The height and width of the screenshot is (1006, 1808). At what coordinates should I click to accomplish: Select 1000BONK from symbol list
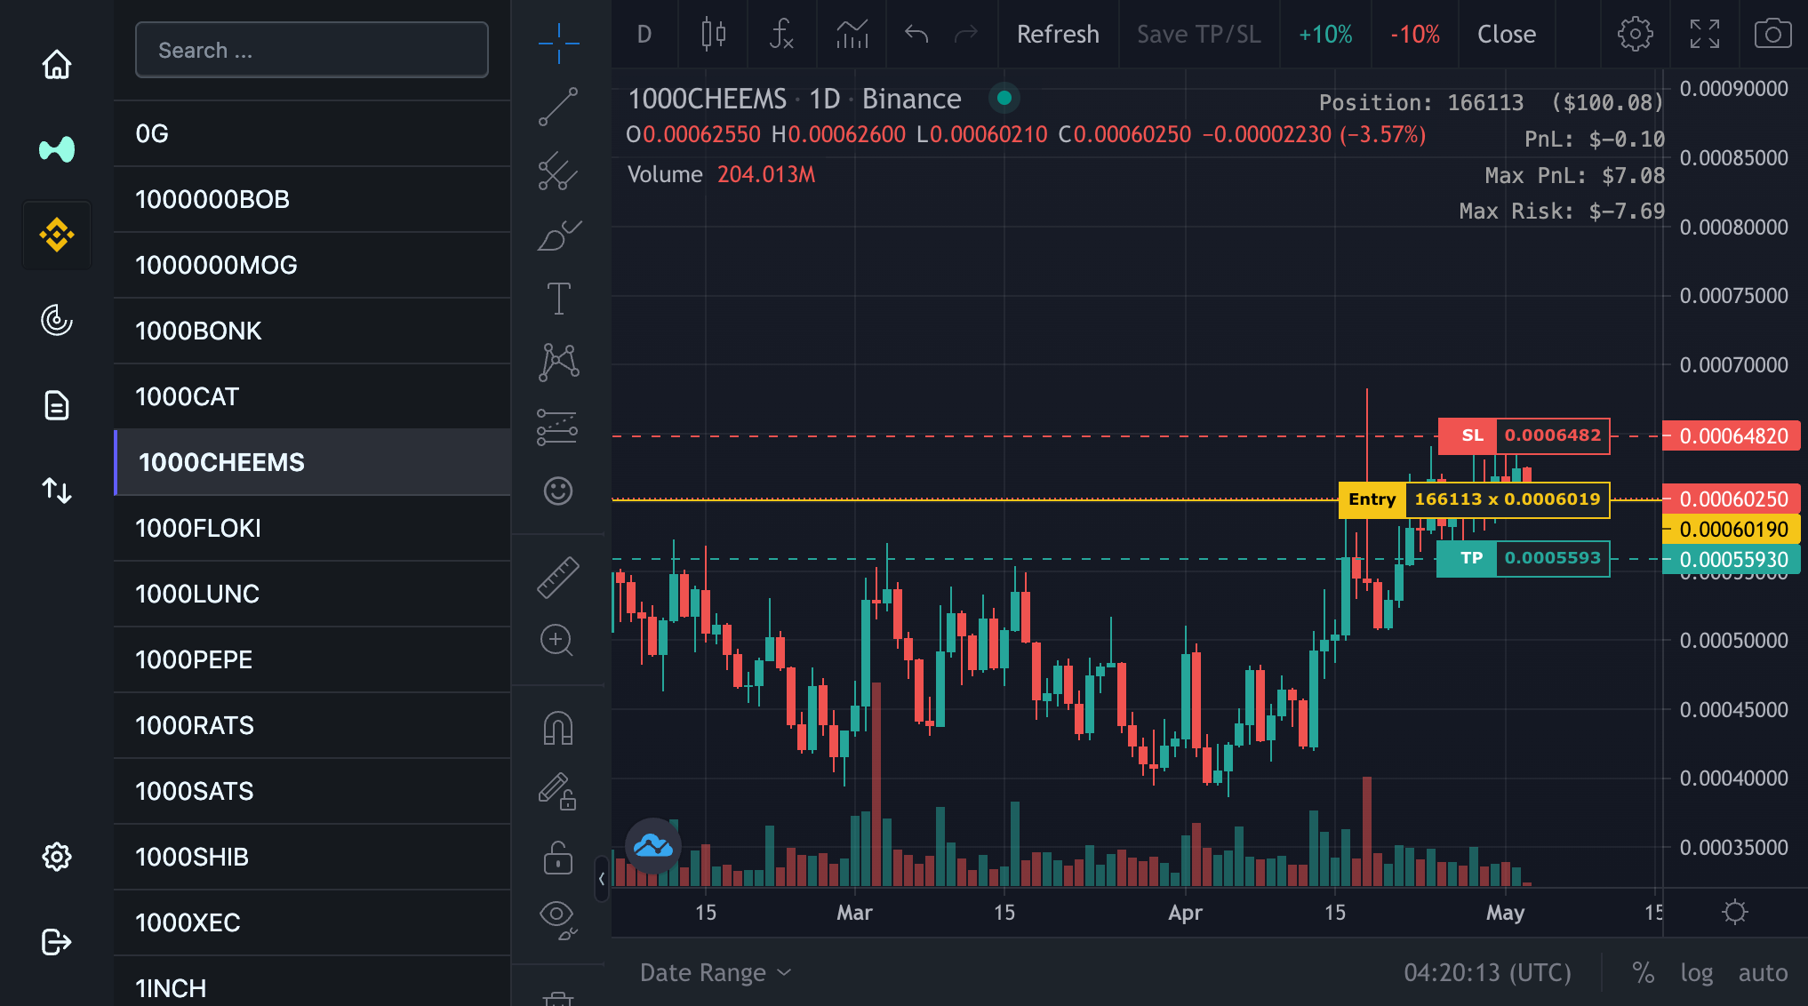click(312, 331)
